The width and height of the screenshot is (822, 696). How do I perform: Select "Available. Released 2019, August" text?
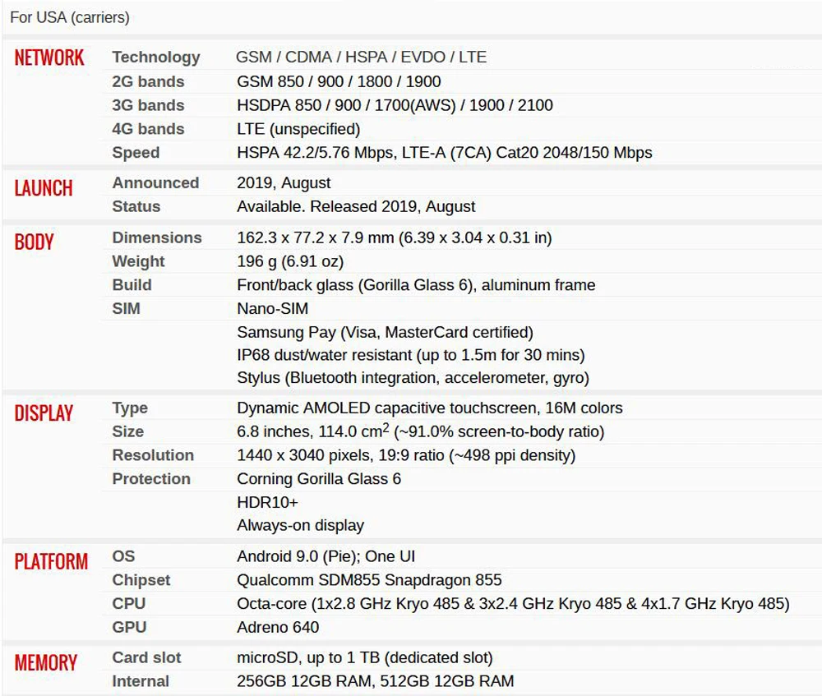click(356, 207)
